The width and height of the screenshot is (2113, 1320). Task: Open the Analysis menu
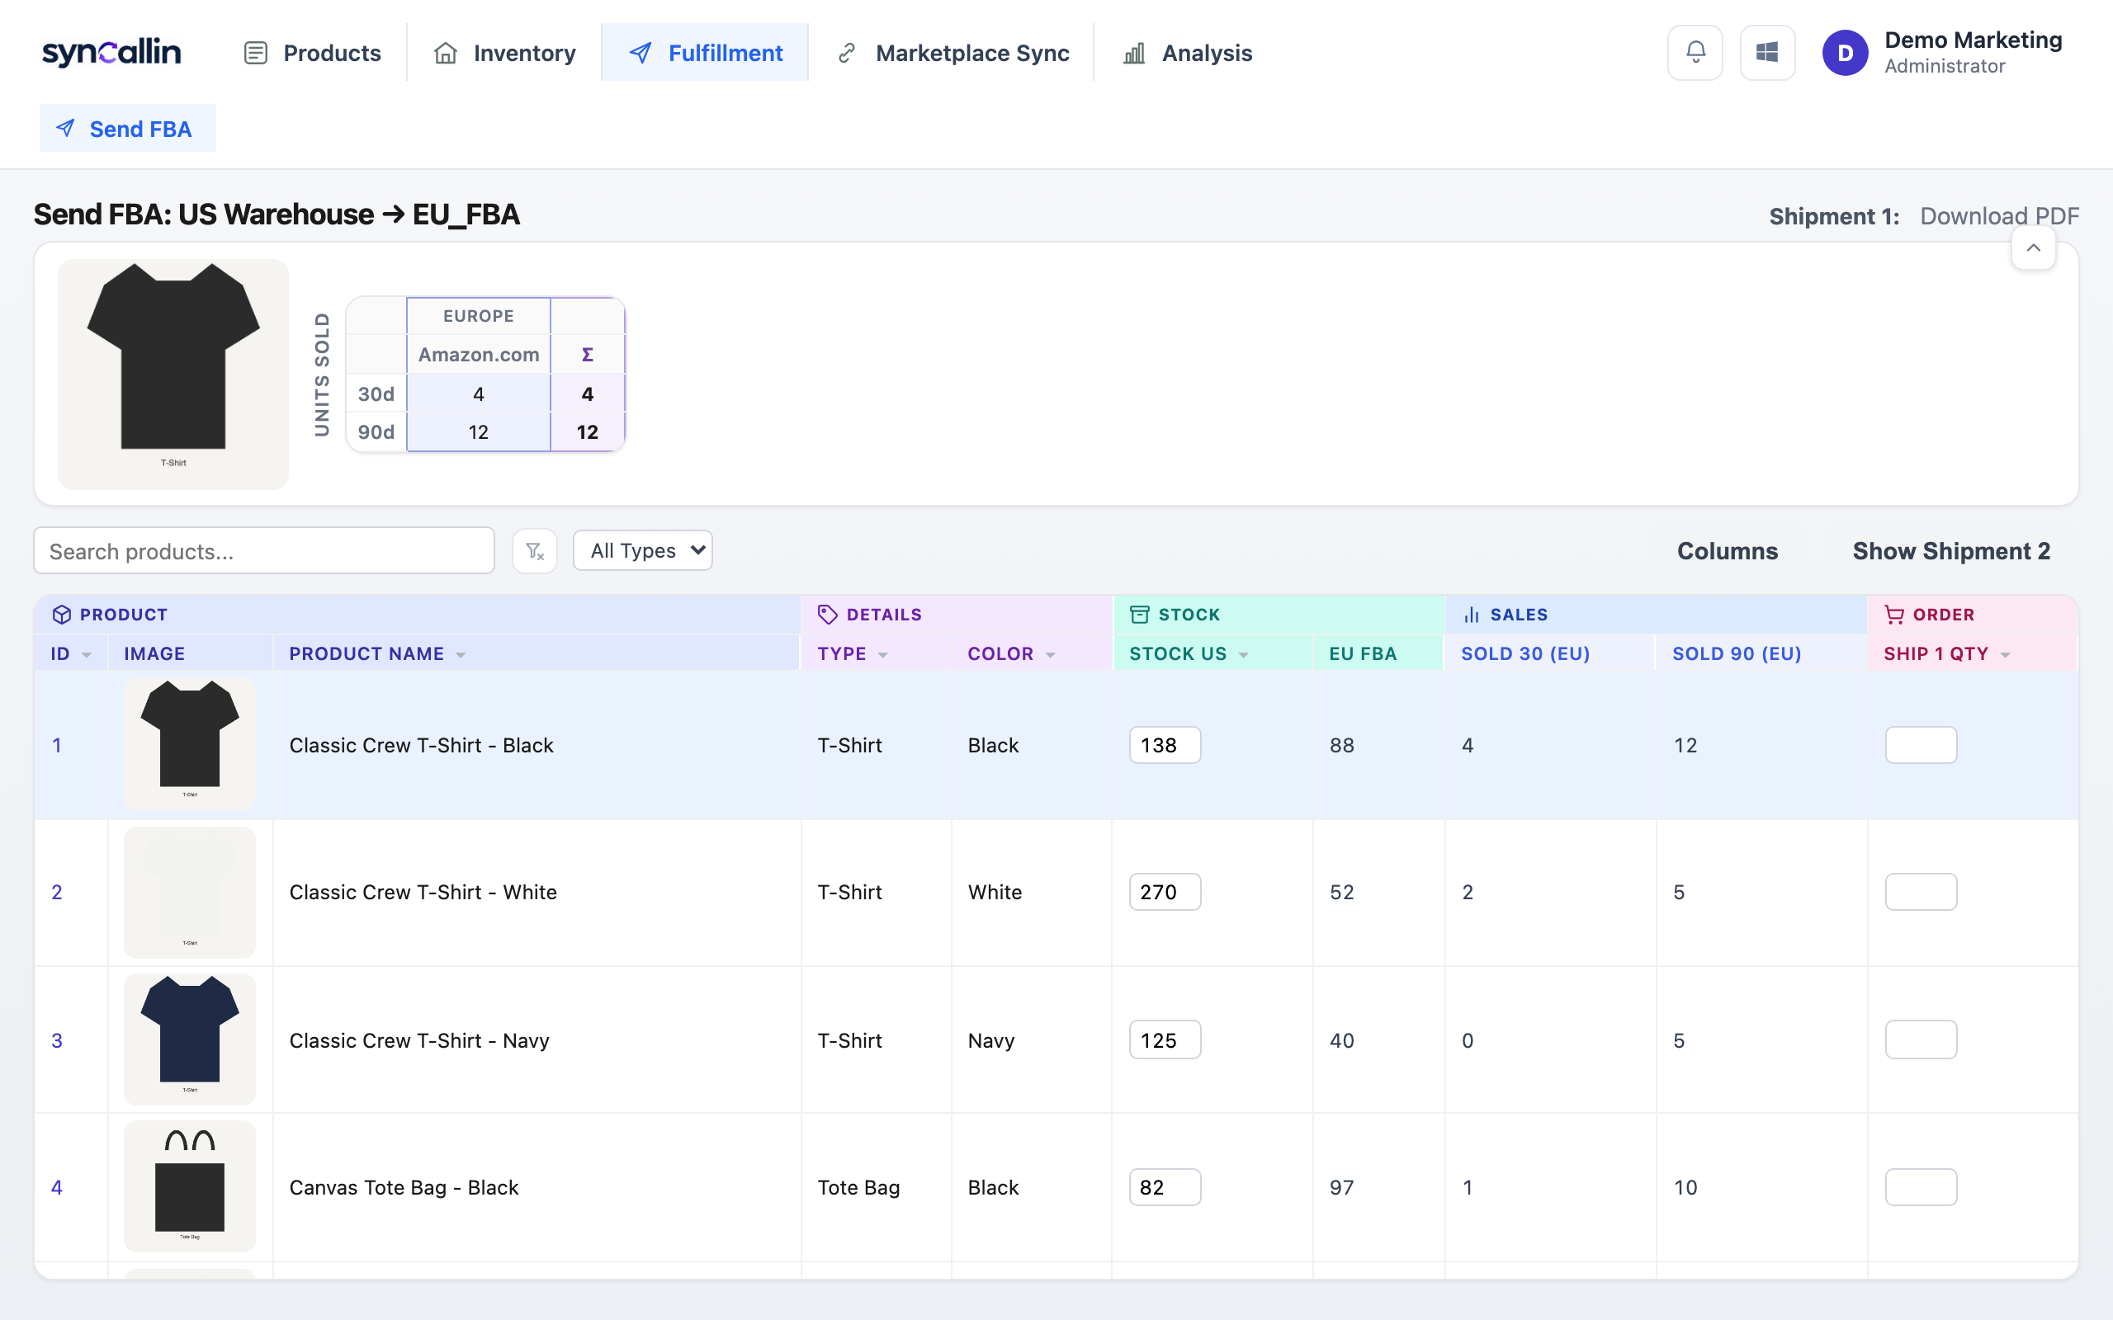1188,52
